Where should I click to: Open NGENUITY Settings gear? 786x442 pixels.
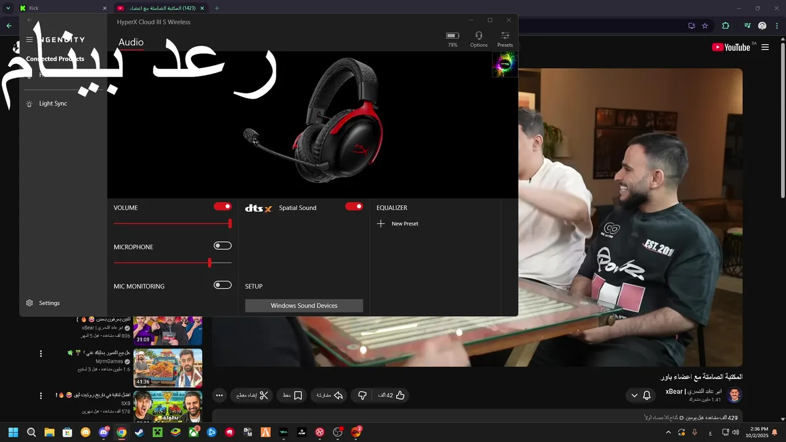[x=29, y=303]
